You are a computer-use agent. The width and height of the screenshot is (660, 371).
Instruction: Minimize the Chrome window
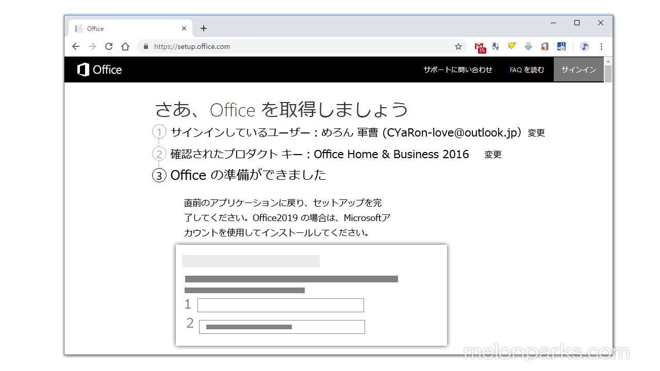(x=553, y=23)
